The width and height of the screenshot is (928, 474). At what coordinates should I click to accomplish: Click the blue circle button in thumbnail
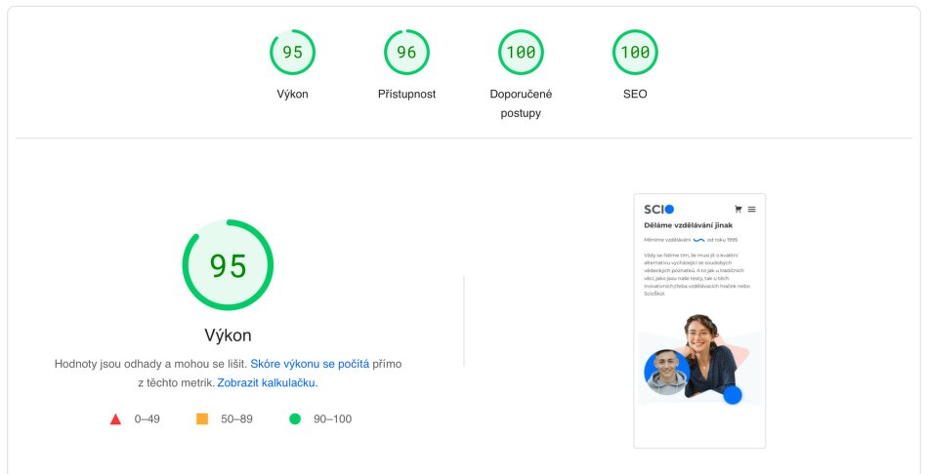(x=733, y=395)
